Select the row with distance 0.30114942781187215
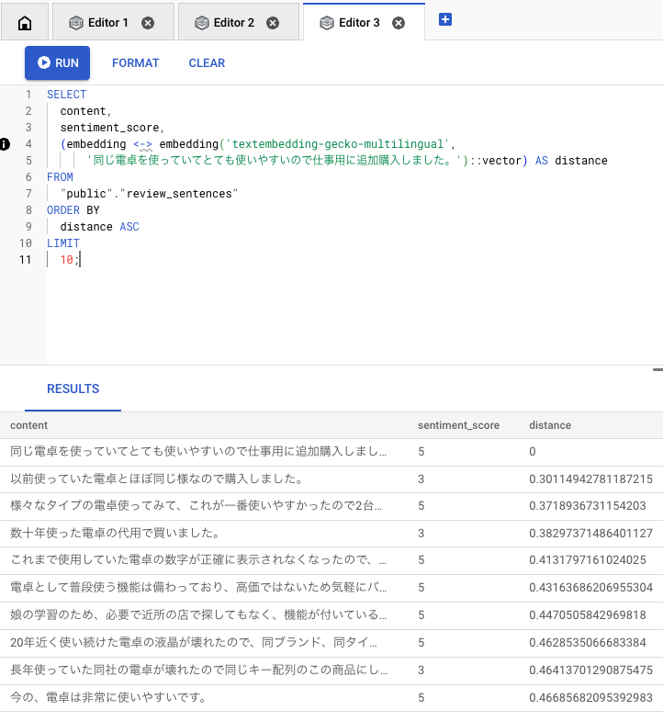This screenshot has height=721, width=663. pos(331,479)
